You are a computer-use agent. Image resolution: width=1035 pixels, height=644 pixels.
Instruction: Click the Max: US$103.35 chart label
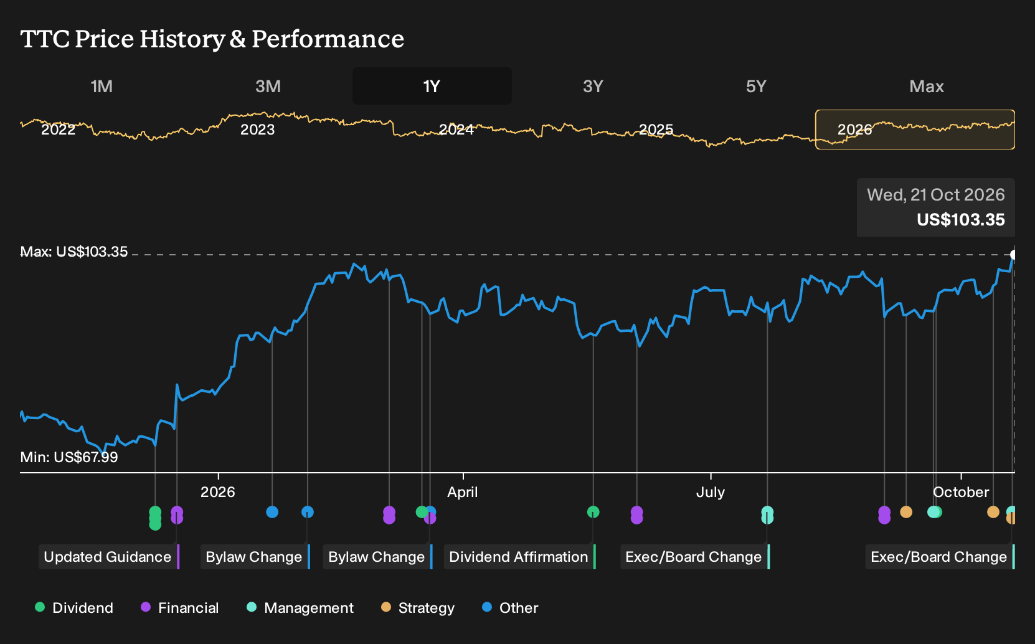click(74, 252)
